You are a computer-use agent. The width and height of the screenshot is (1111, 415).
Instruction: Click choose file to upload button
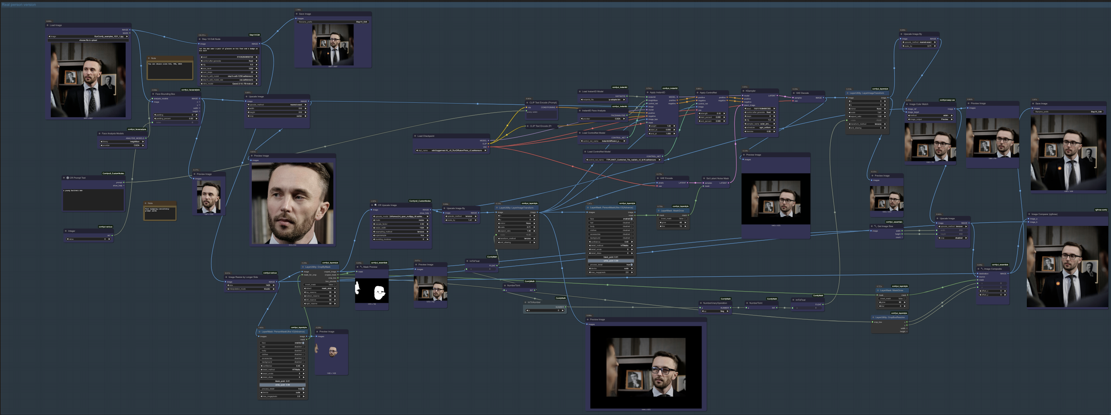pos(88,40)
